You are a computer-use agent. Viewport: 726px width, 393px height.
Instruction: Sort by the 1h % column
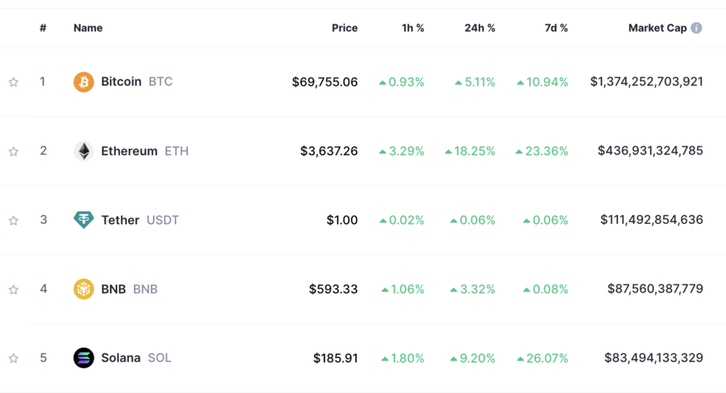(413, 28)
